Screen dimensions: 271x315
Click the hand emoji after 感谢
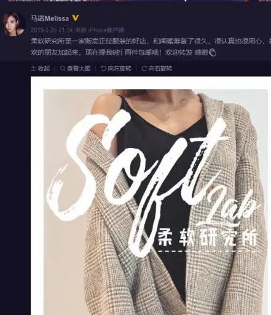pos(213,53)
